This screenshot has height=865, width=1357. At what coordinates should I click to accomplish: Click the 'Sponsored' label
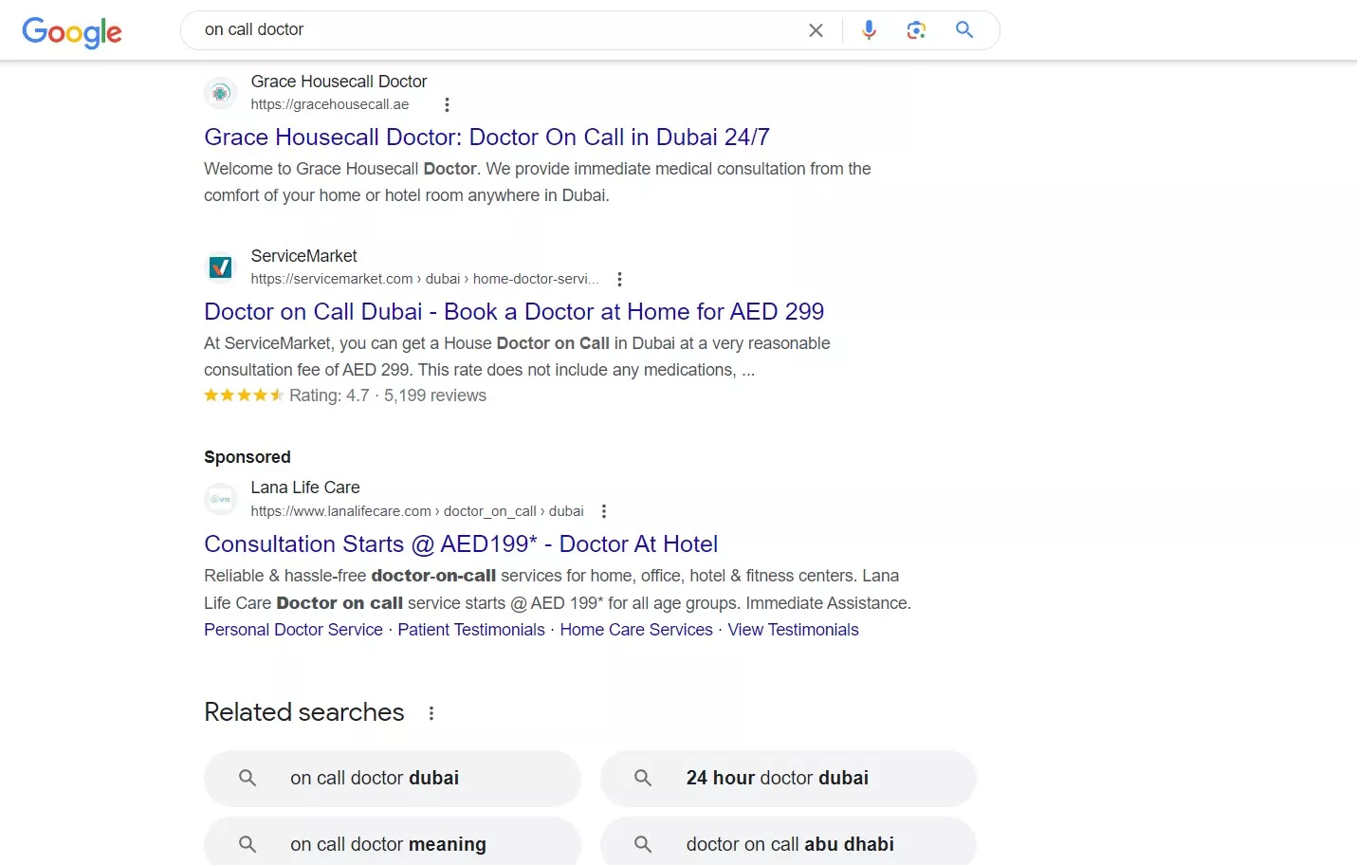tap(248, 457)
